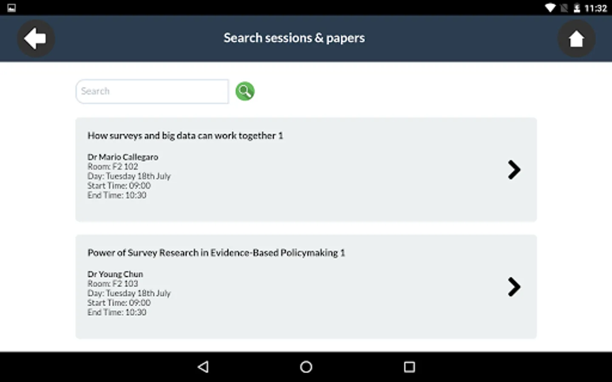Tap the no-SIM signal status icon
The height and width of the screenshot is (382, 612).
564,8
